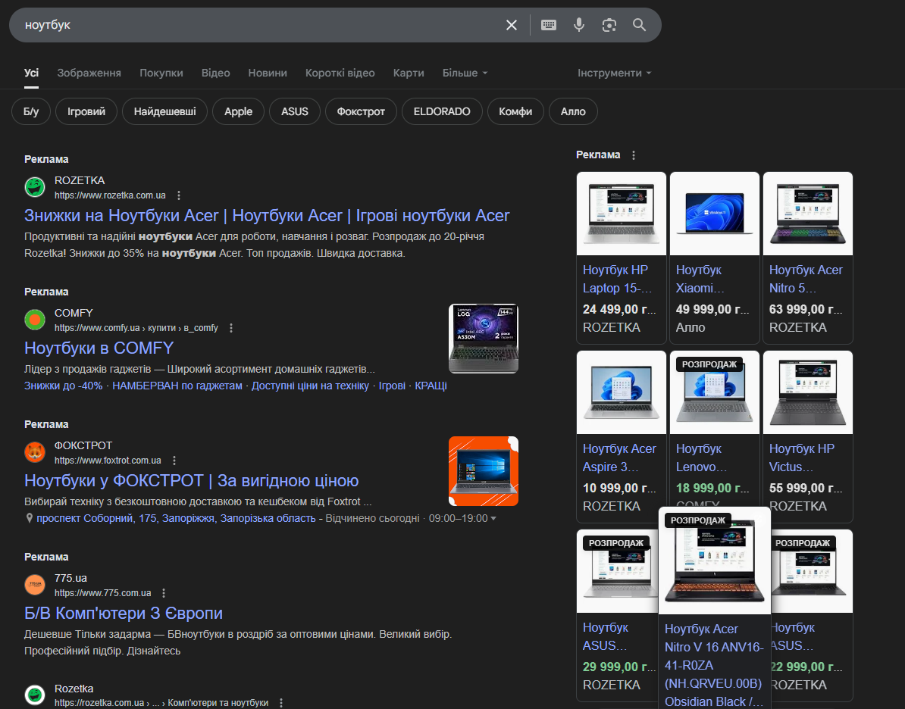
Task: Clear the search box with the X icon
Action: coord(512,25)
